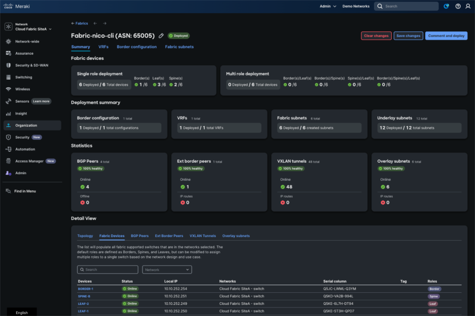Expand the Admin dropdown in header
Screen dimensions: 475x316
click(328, 6)
